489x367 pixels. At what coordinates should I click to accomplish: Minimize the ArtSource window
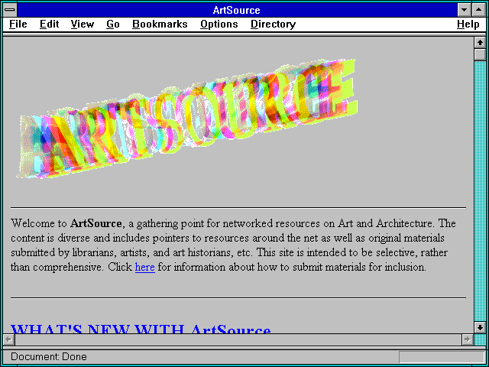pos(464,10)
